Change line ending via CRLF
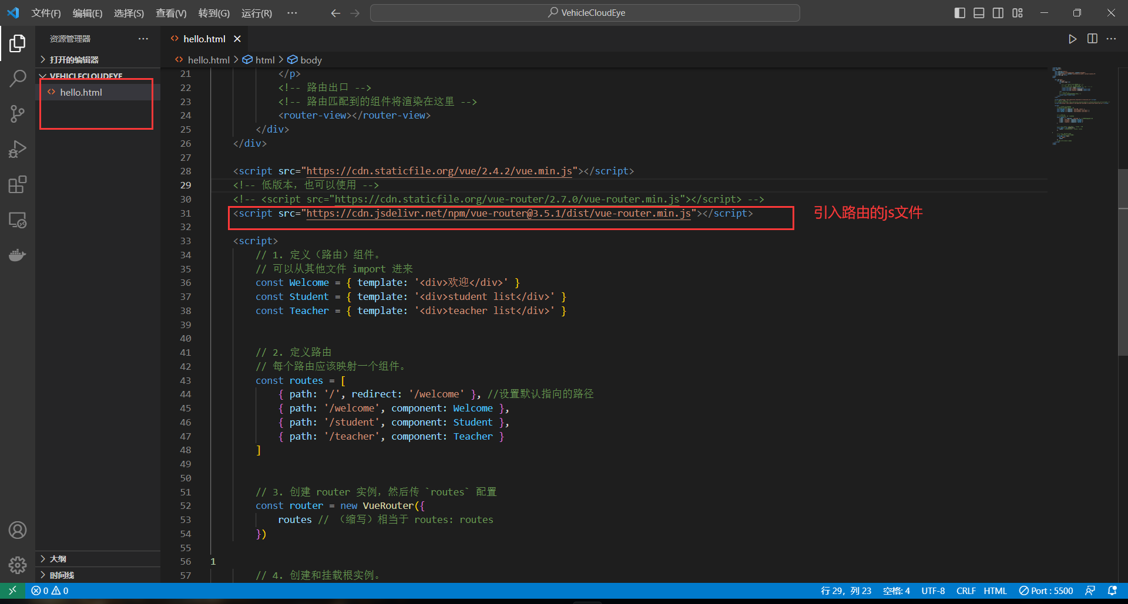The height and width of the screenshot is (604, 1128). click(966, 590)
